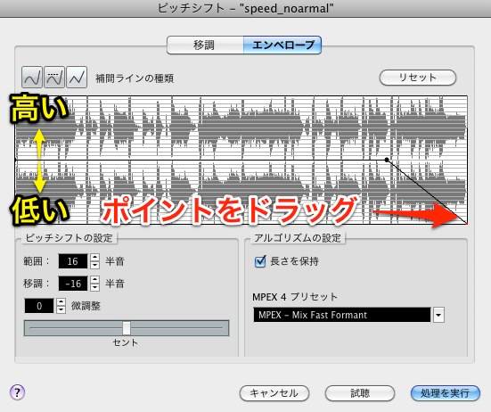Decrease the 微調整 value with down stepper
The width and height of the screenshot is (491, 412).
[x=61, y=309]
